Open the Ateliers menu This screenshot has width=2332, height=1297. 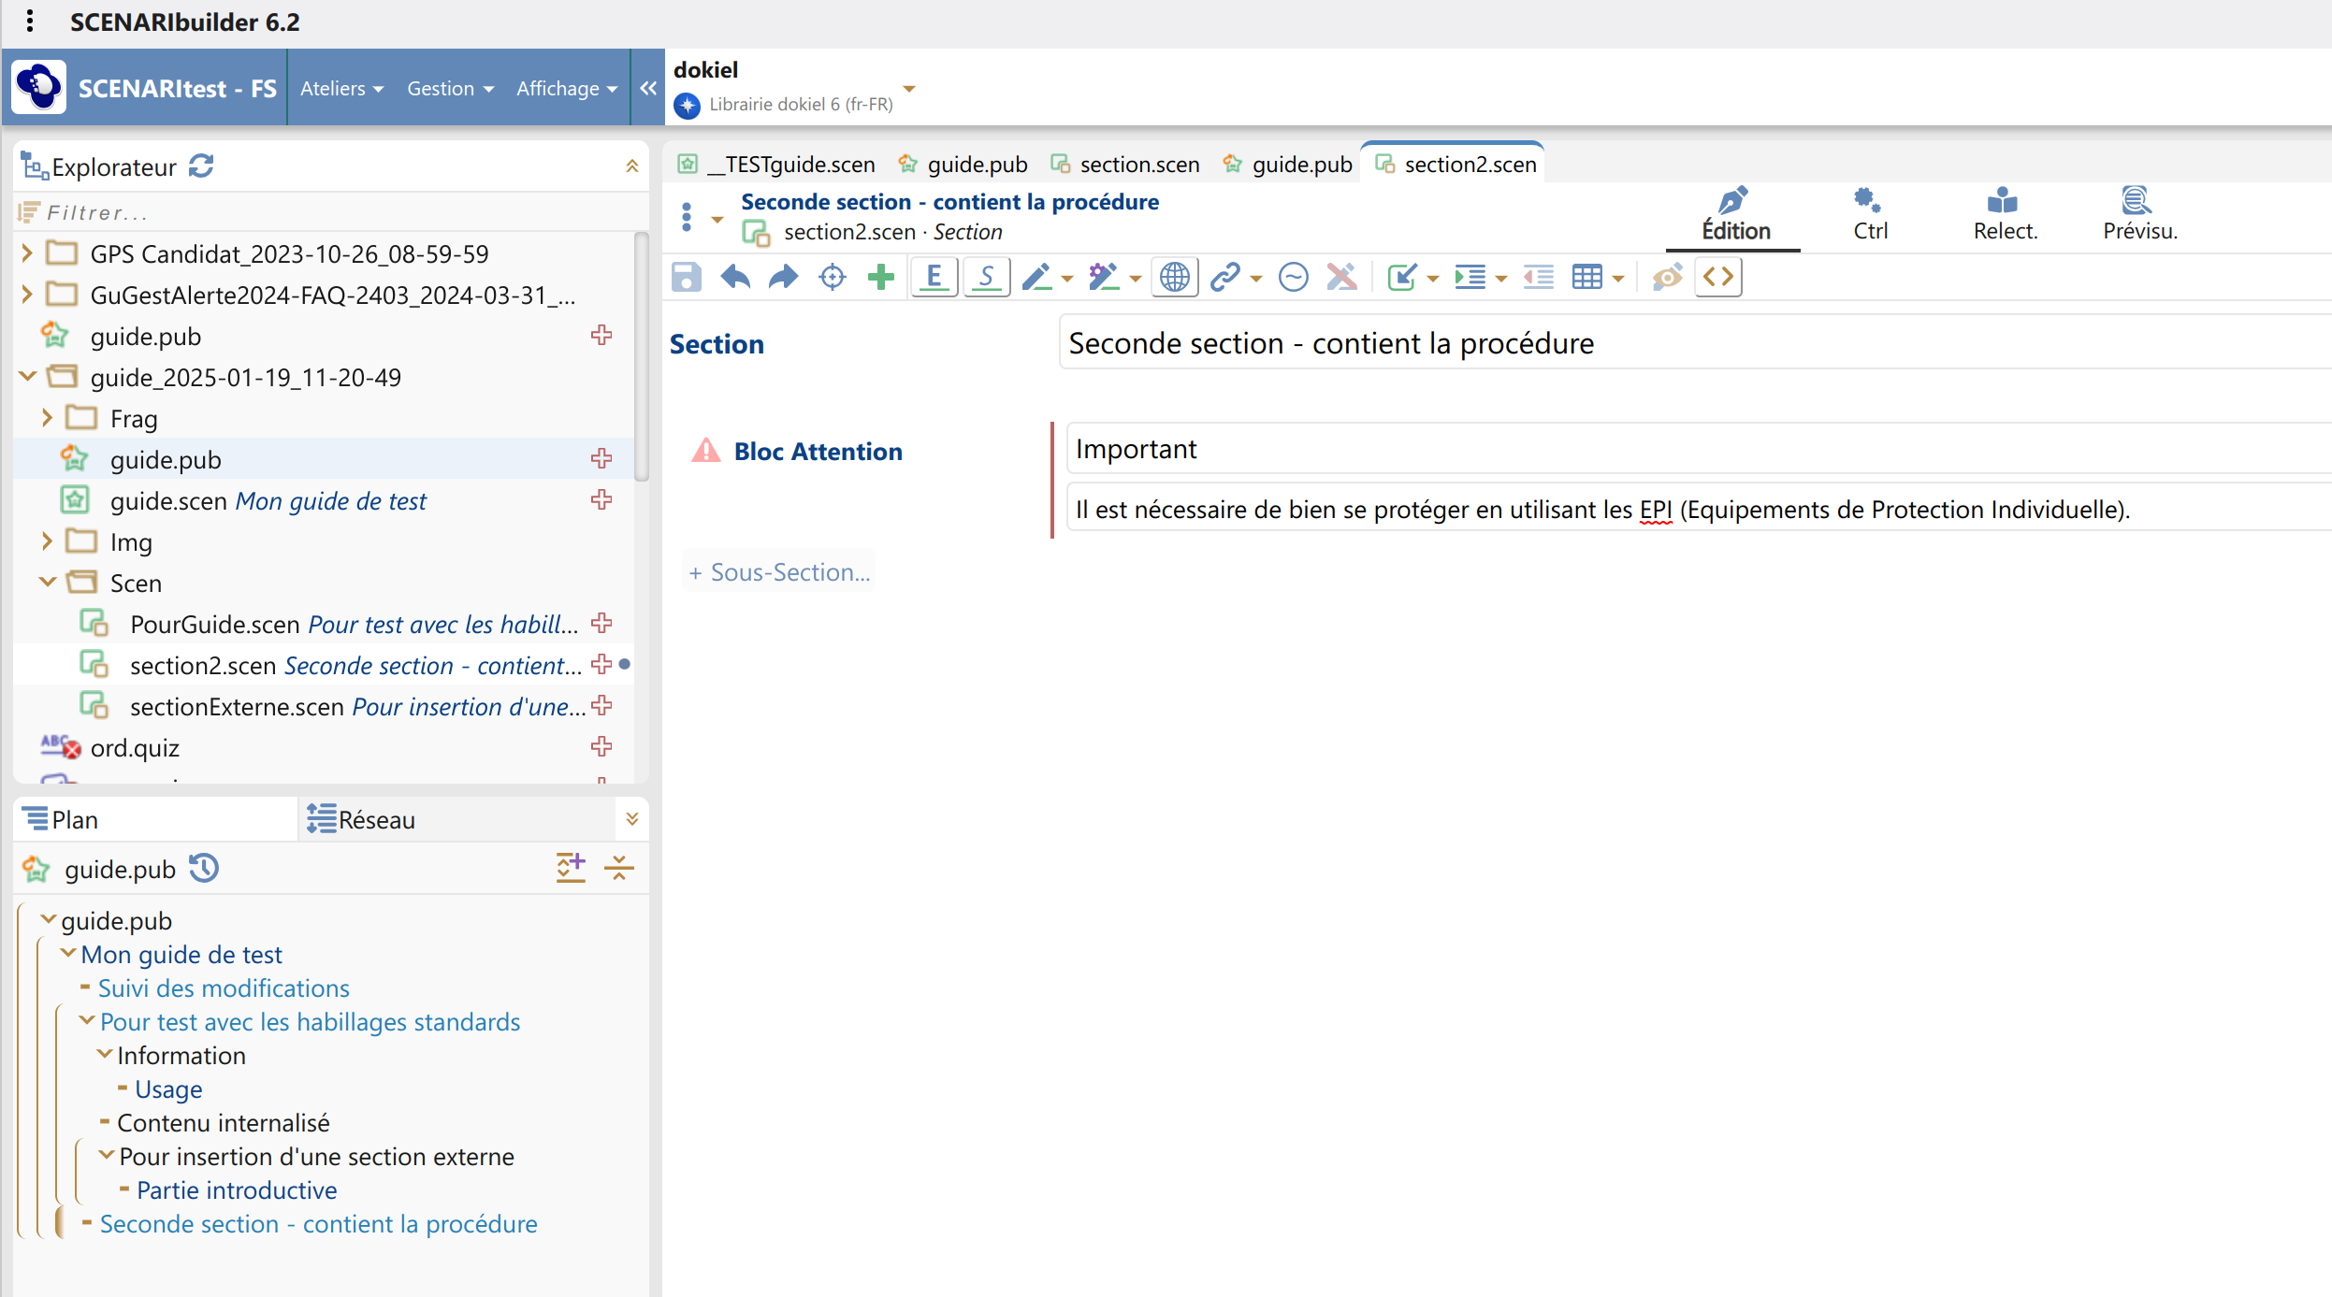tap(341, 89)
